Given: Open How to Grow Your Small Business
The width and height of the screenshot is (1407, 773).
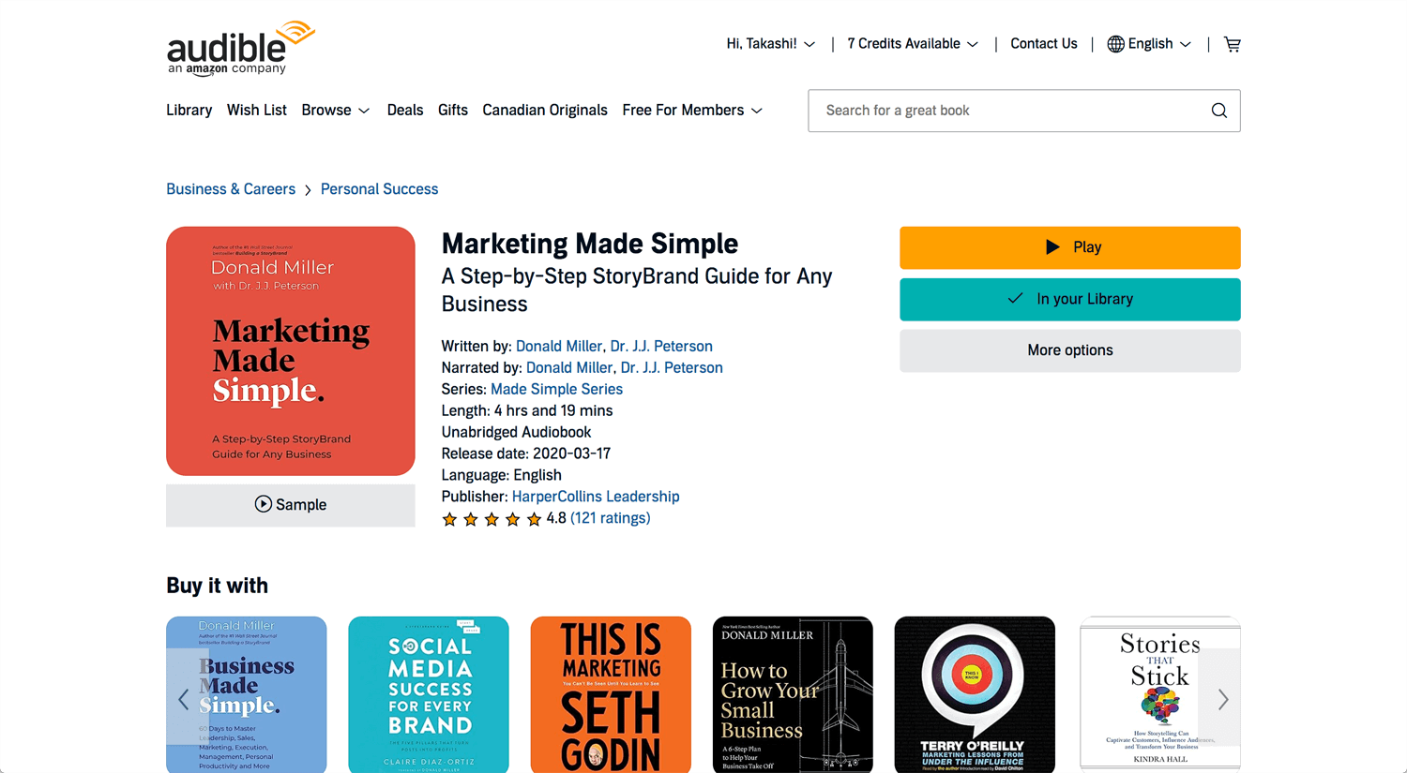Looking at the screenshot, I should [793, 694].
